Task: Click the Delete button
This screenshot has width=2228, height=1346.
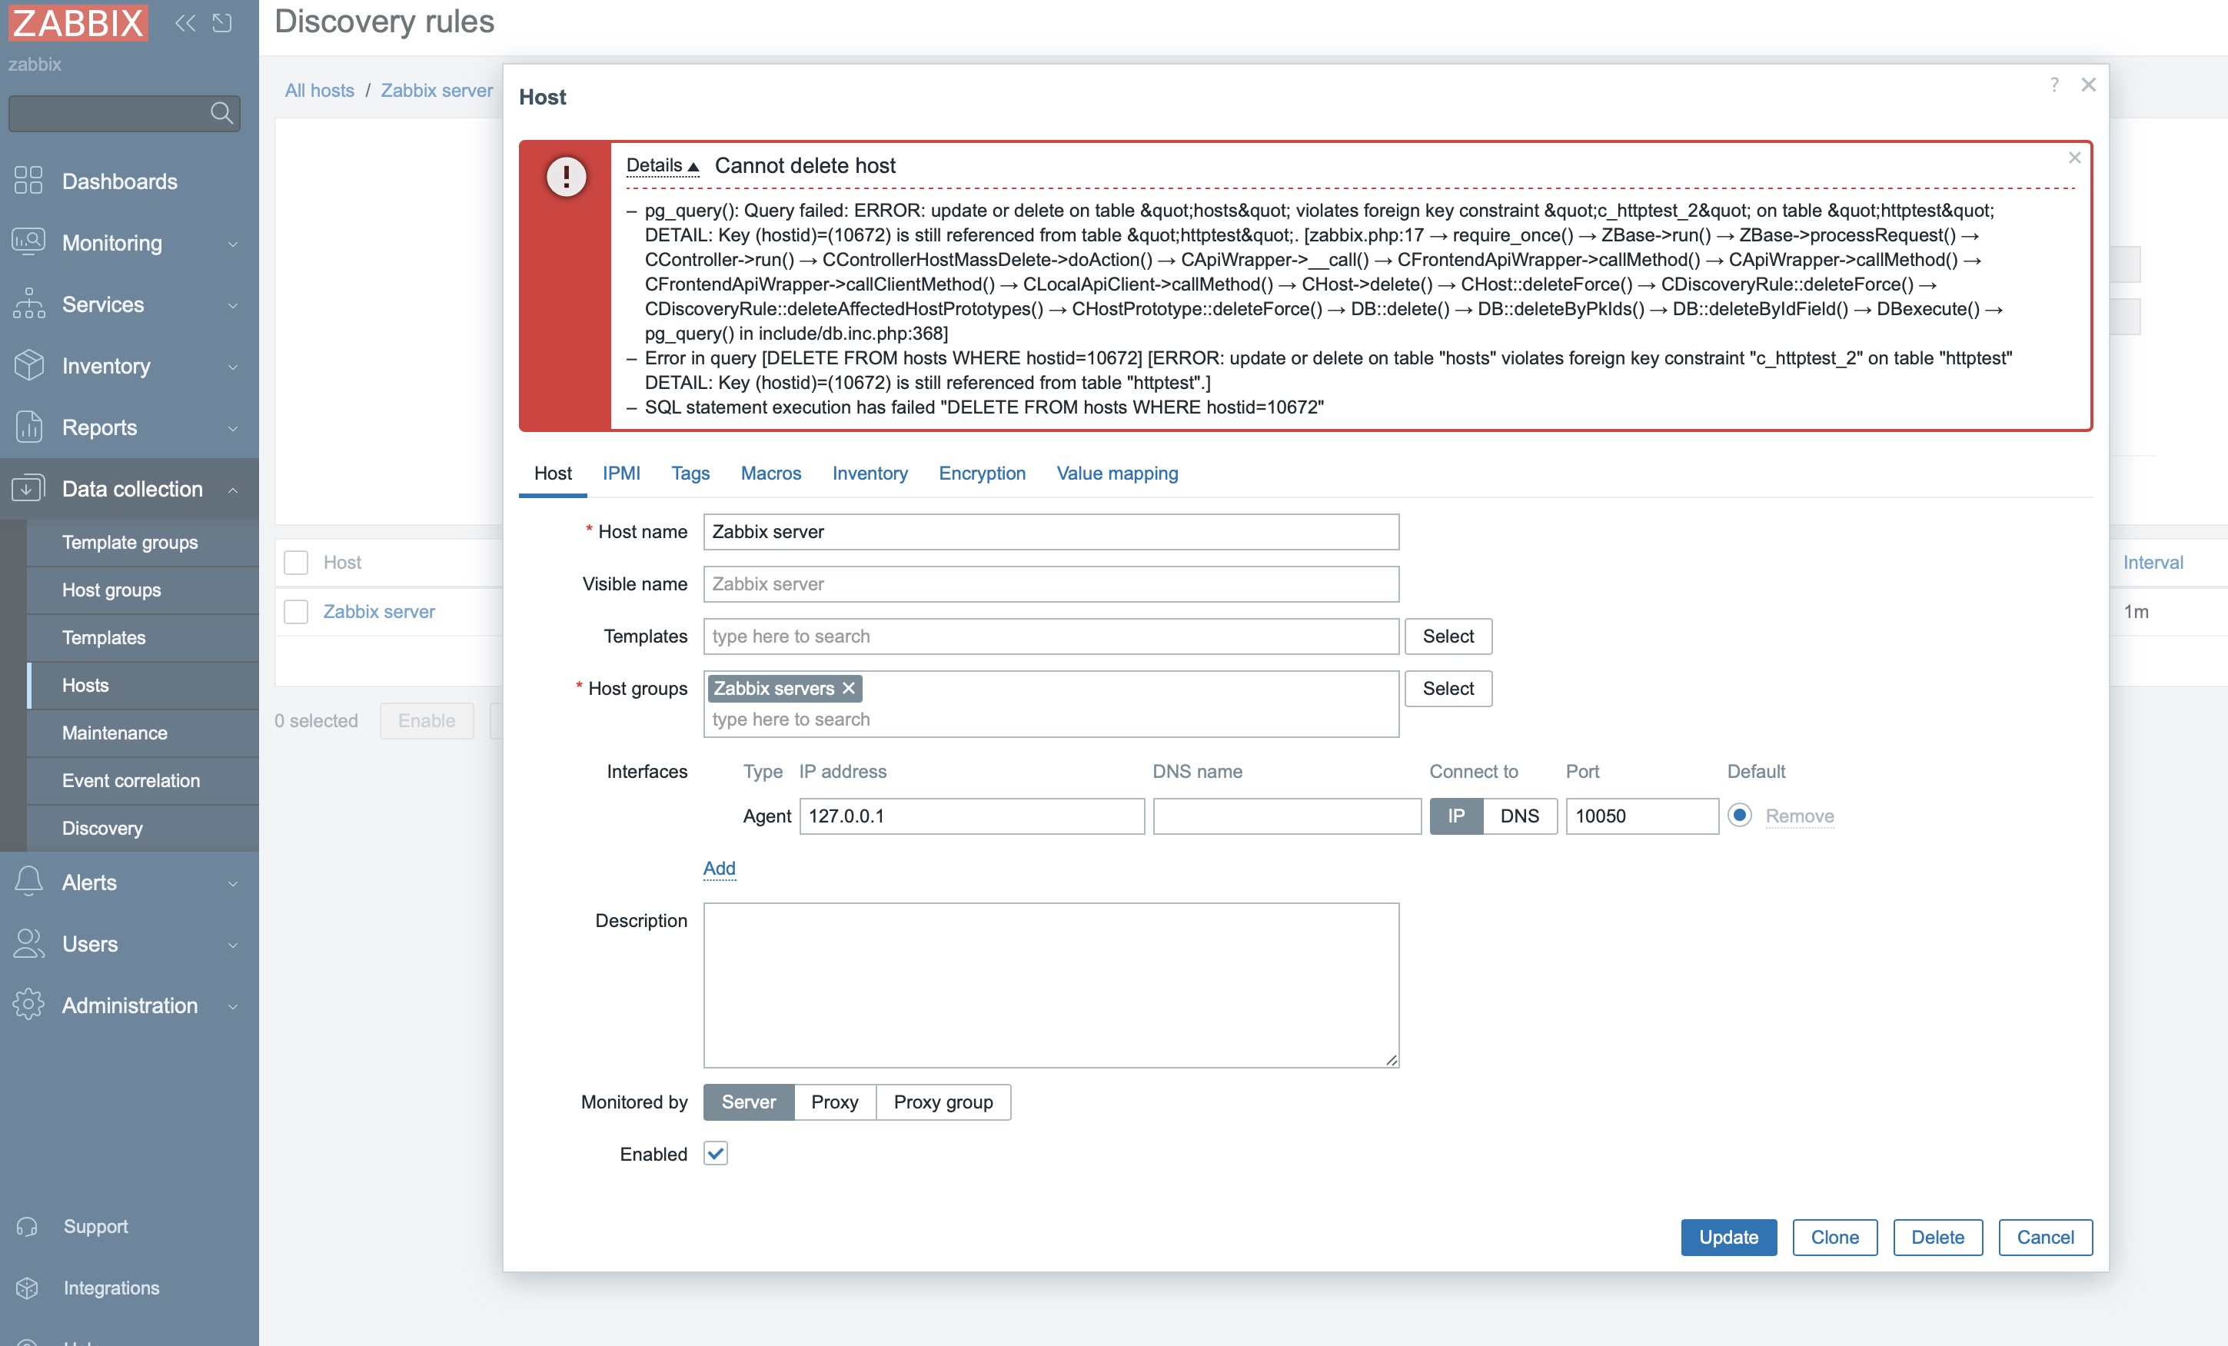Action: tap(1937, 1237)
